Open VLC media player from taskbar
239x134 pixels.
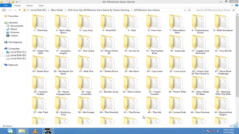35,131
